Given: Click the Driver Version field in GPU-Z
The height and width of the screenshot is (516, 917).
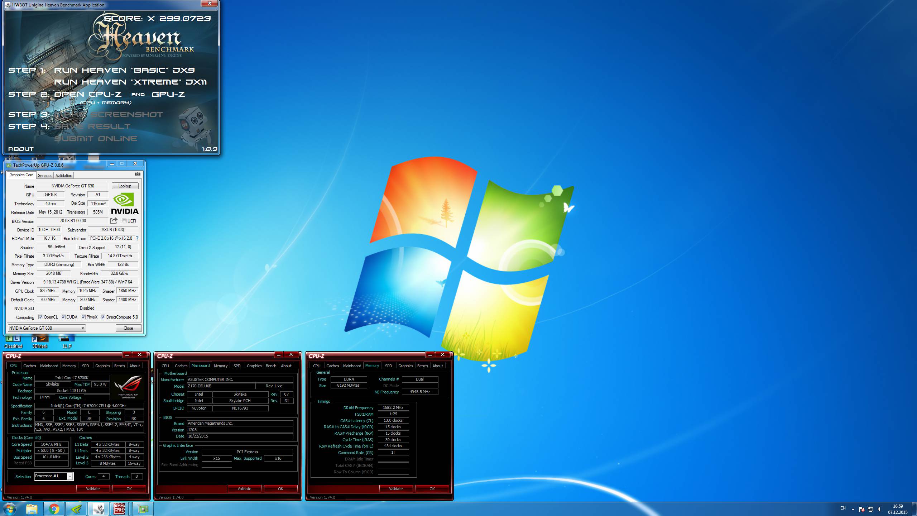Looking at the screenshot, I should point(88,282).
